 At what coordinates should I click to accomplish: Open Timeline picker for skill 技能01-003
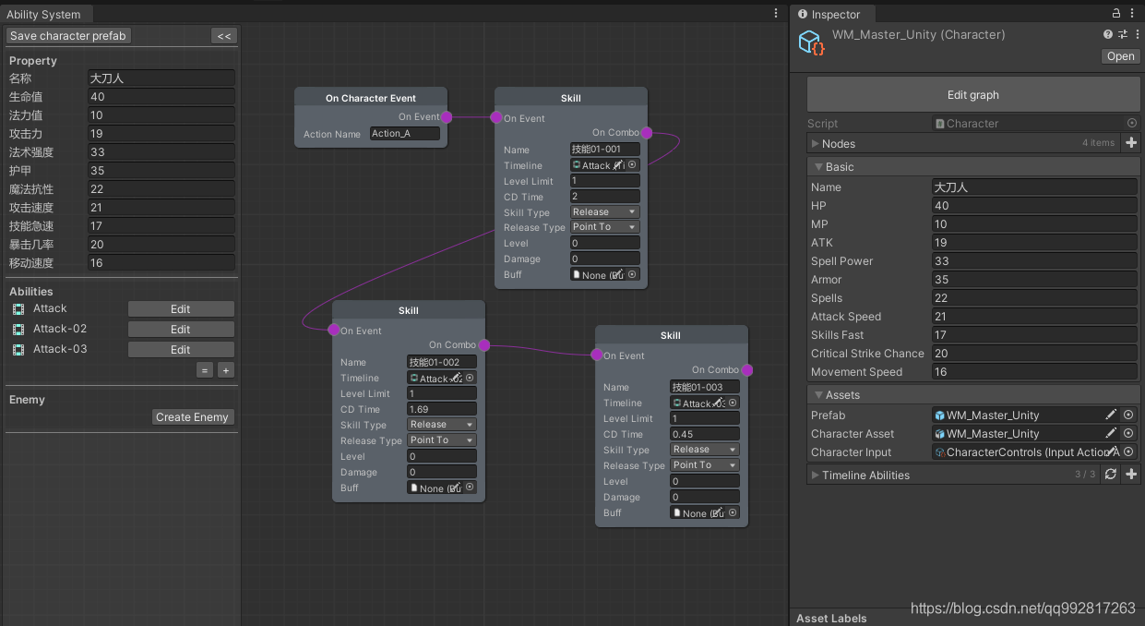tap(733, 403)
